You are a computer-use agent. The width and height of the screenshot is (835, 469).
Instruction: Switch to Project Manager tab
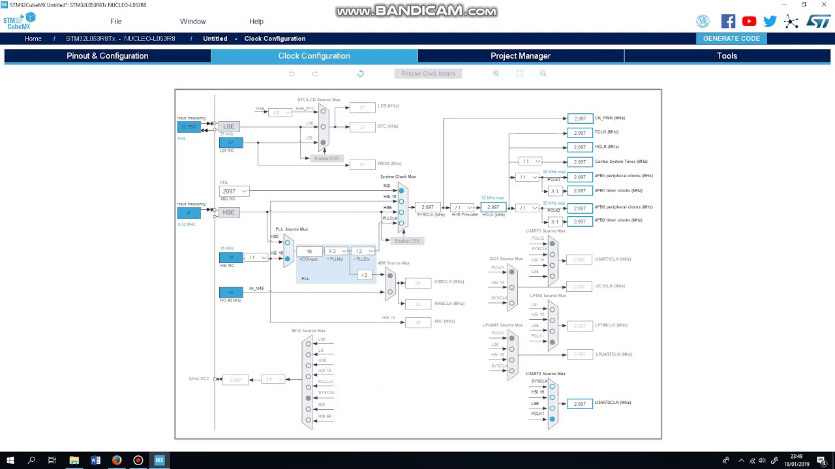(521, 56)
